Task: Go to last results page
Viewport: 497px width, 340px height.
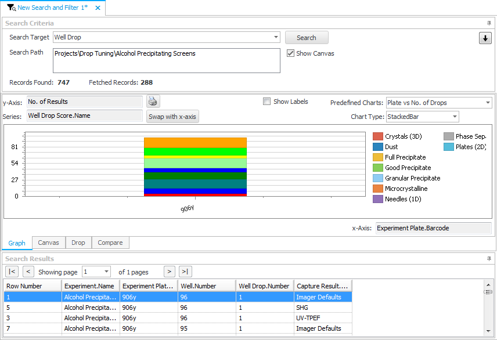Action: [185, 272]
